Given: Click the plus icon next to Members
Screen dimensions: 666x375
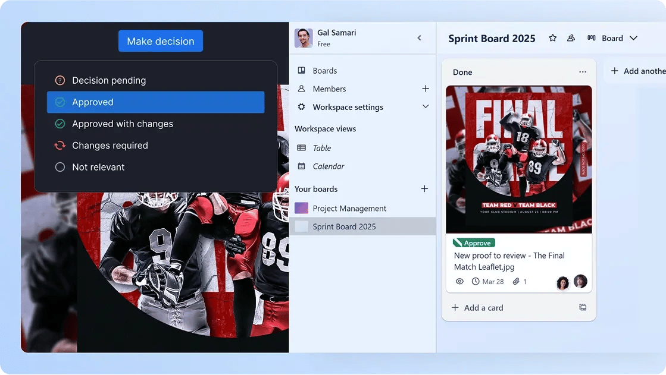Looking at the screenshot, I should [425, 89].
